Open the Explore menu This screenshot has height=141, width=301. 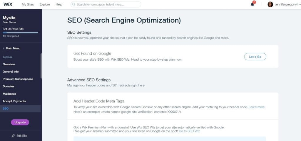(x=44, y=4)
